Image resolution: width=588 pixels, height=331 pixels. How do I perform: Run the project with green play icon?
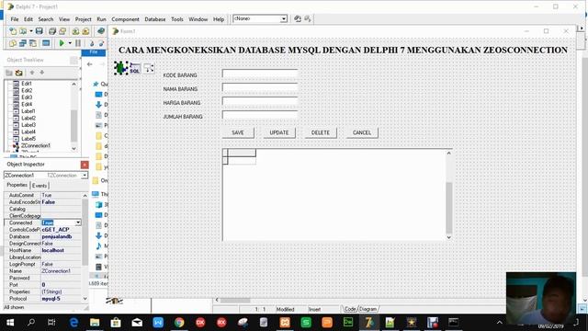62,43
